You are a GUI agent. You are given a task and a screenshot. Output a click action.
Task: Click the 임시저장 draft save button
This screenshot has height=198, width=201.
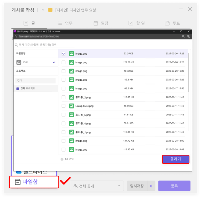pos(137,186)
